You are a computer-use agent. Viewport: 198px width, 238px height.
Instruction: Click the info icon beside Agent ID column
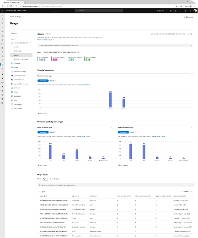click(x=46, y=196)
